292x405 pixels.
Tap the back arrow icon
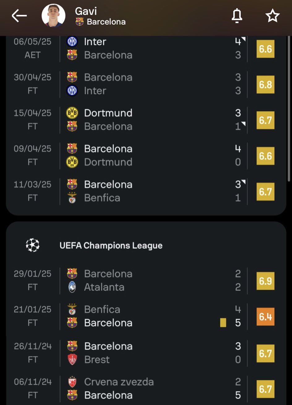19,16
